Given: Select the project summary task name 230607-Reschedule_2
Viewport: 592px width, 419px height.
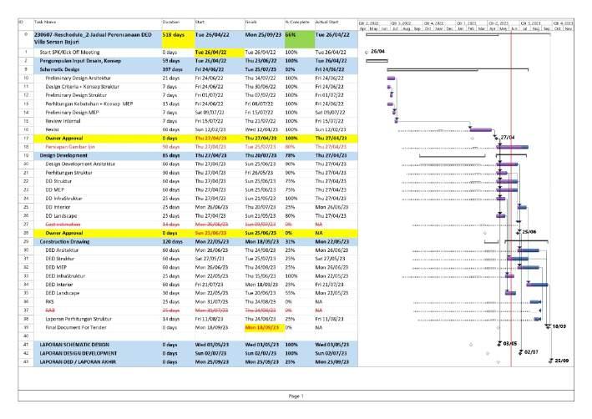Looking at the screenshot, I should pos(94,38).
